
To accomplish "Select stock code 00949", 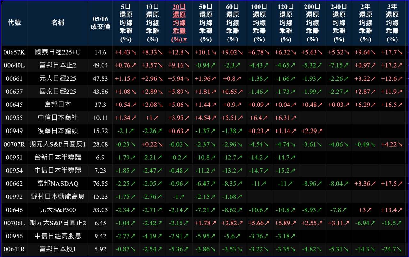I will point(14,131).
